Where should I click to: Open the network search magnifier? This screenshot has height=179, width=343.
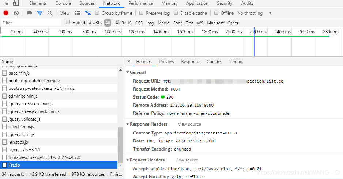point(50,13)
